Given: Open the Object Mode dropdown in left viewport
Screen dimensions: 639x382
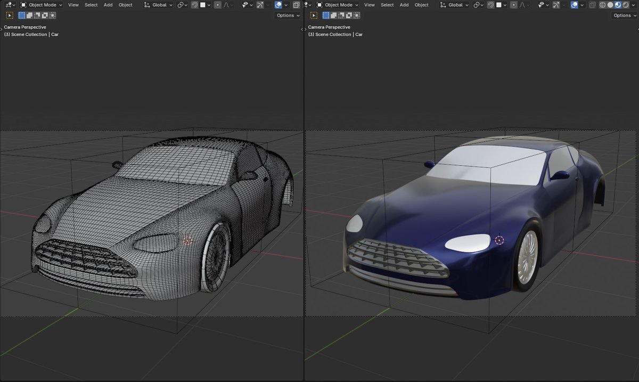Looking at the screenshot, I should tap(43, 5).
